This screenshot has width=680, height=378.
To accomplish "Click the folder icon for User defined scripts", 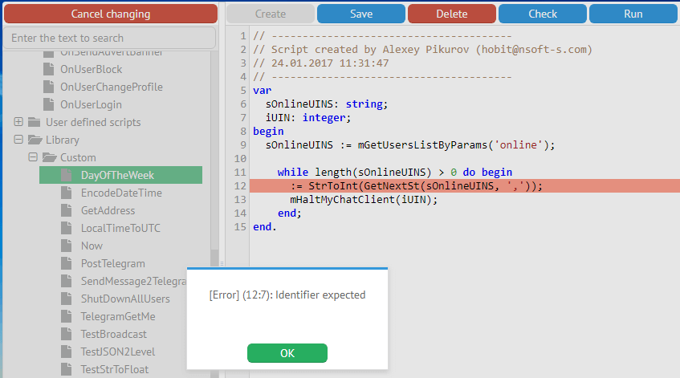I will [34, 123].
